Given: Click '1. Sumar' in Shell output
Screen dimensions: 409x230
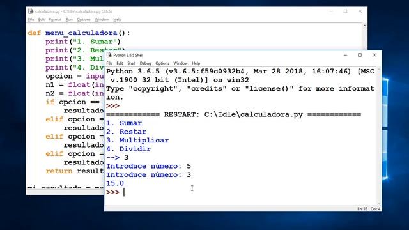Looking at the screenshot, I should point(124,123).
